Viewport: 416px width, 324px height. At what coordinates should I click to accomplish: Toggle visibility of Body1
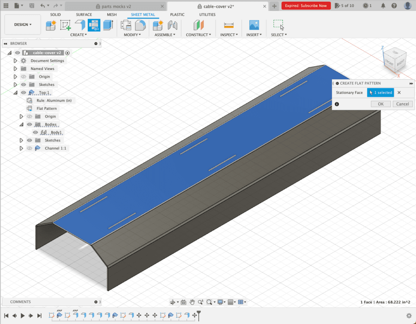coord(35,133)
